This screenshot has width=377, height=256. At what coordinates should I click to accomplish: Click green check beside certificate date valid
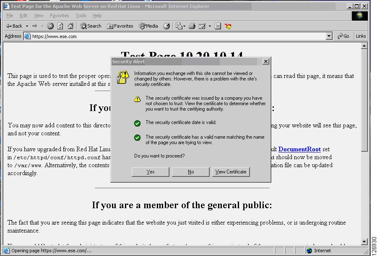click(x=137, y=123)
